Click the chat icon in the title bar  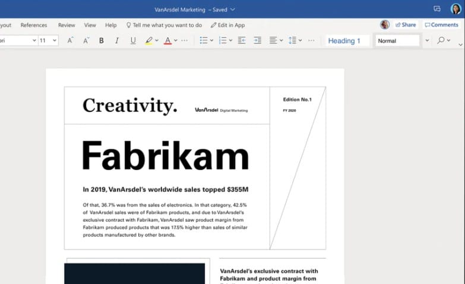437,9
